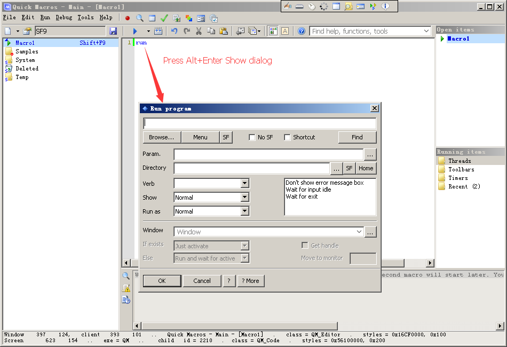Open the Verb dropdown
Screen dimensions: 507x347
(245, 184)
